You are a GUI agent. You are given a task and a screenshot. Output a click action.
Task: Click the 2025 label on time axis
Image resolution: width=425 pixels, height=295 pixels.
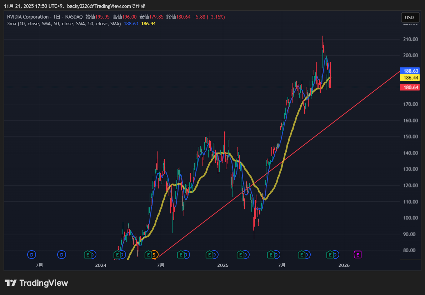point(222,265)
